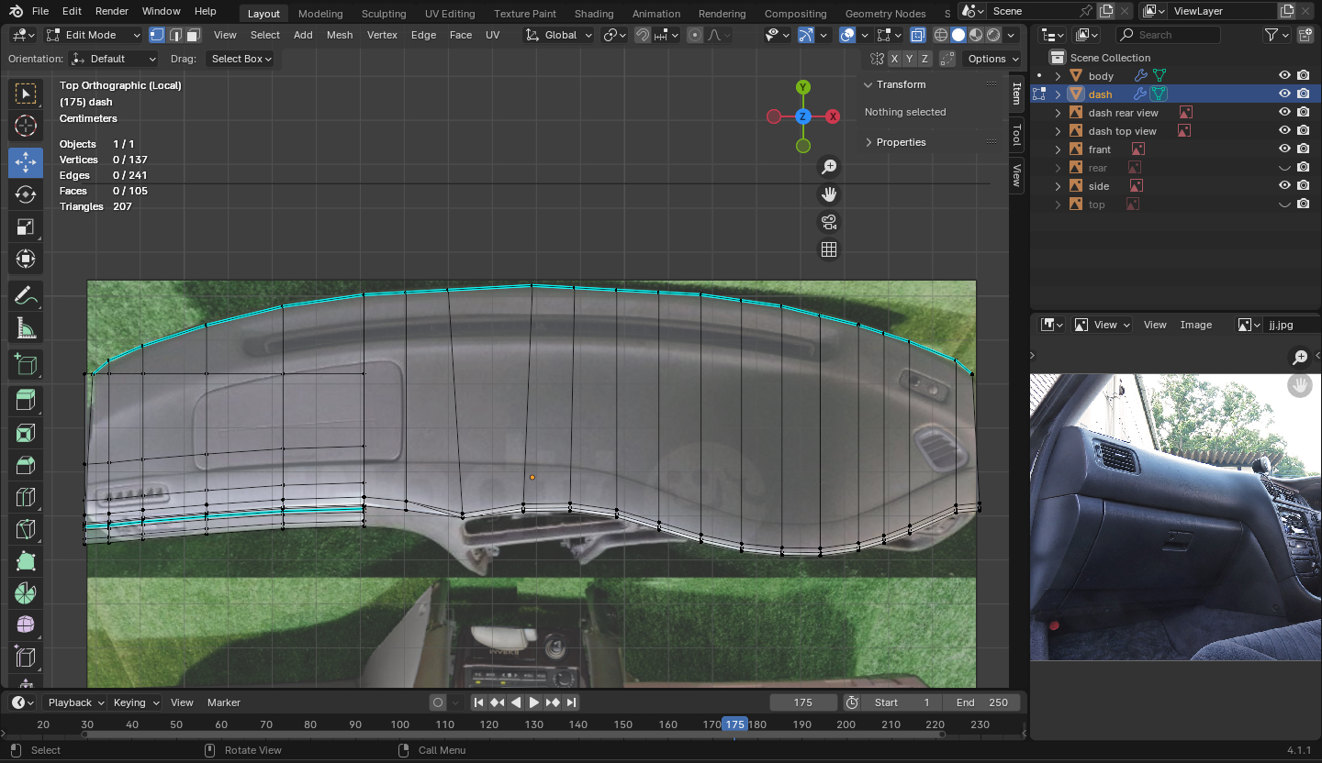Screen dimensions: 1322x763
Task: Open the Edit Mode dropdown
Action: [94, 35]
